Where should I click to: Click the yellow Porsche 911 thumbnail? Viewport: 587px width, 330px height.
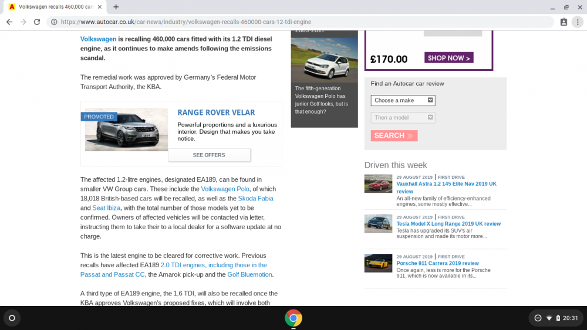pyautogui.click(x=378, y=263)
